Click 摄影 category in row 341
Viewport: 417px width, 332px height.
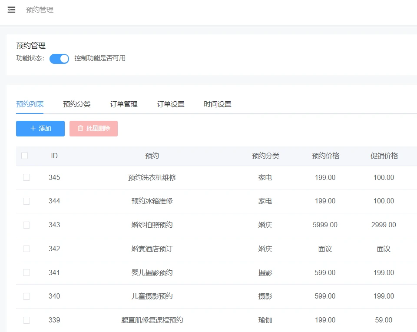coord(265,272)
